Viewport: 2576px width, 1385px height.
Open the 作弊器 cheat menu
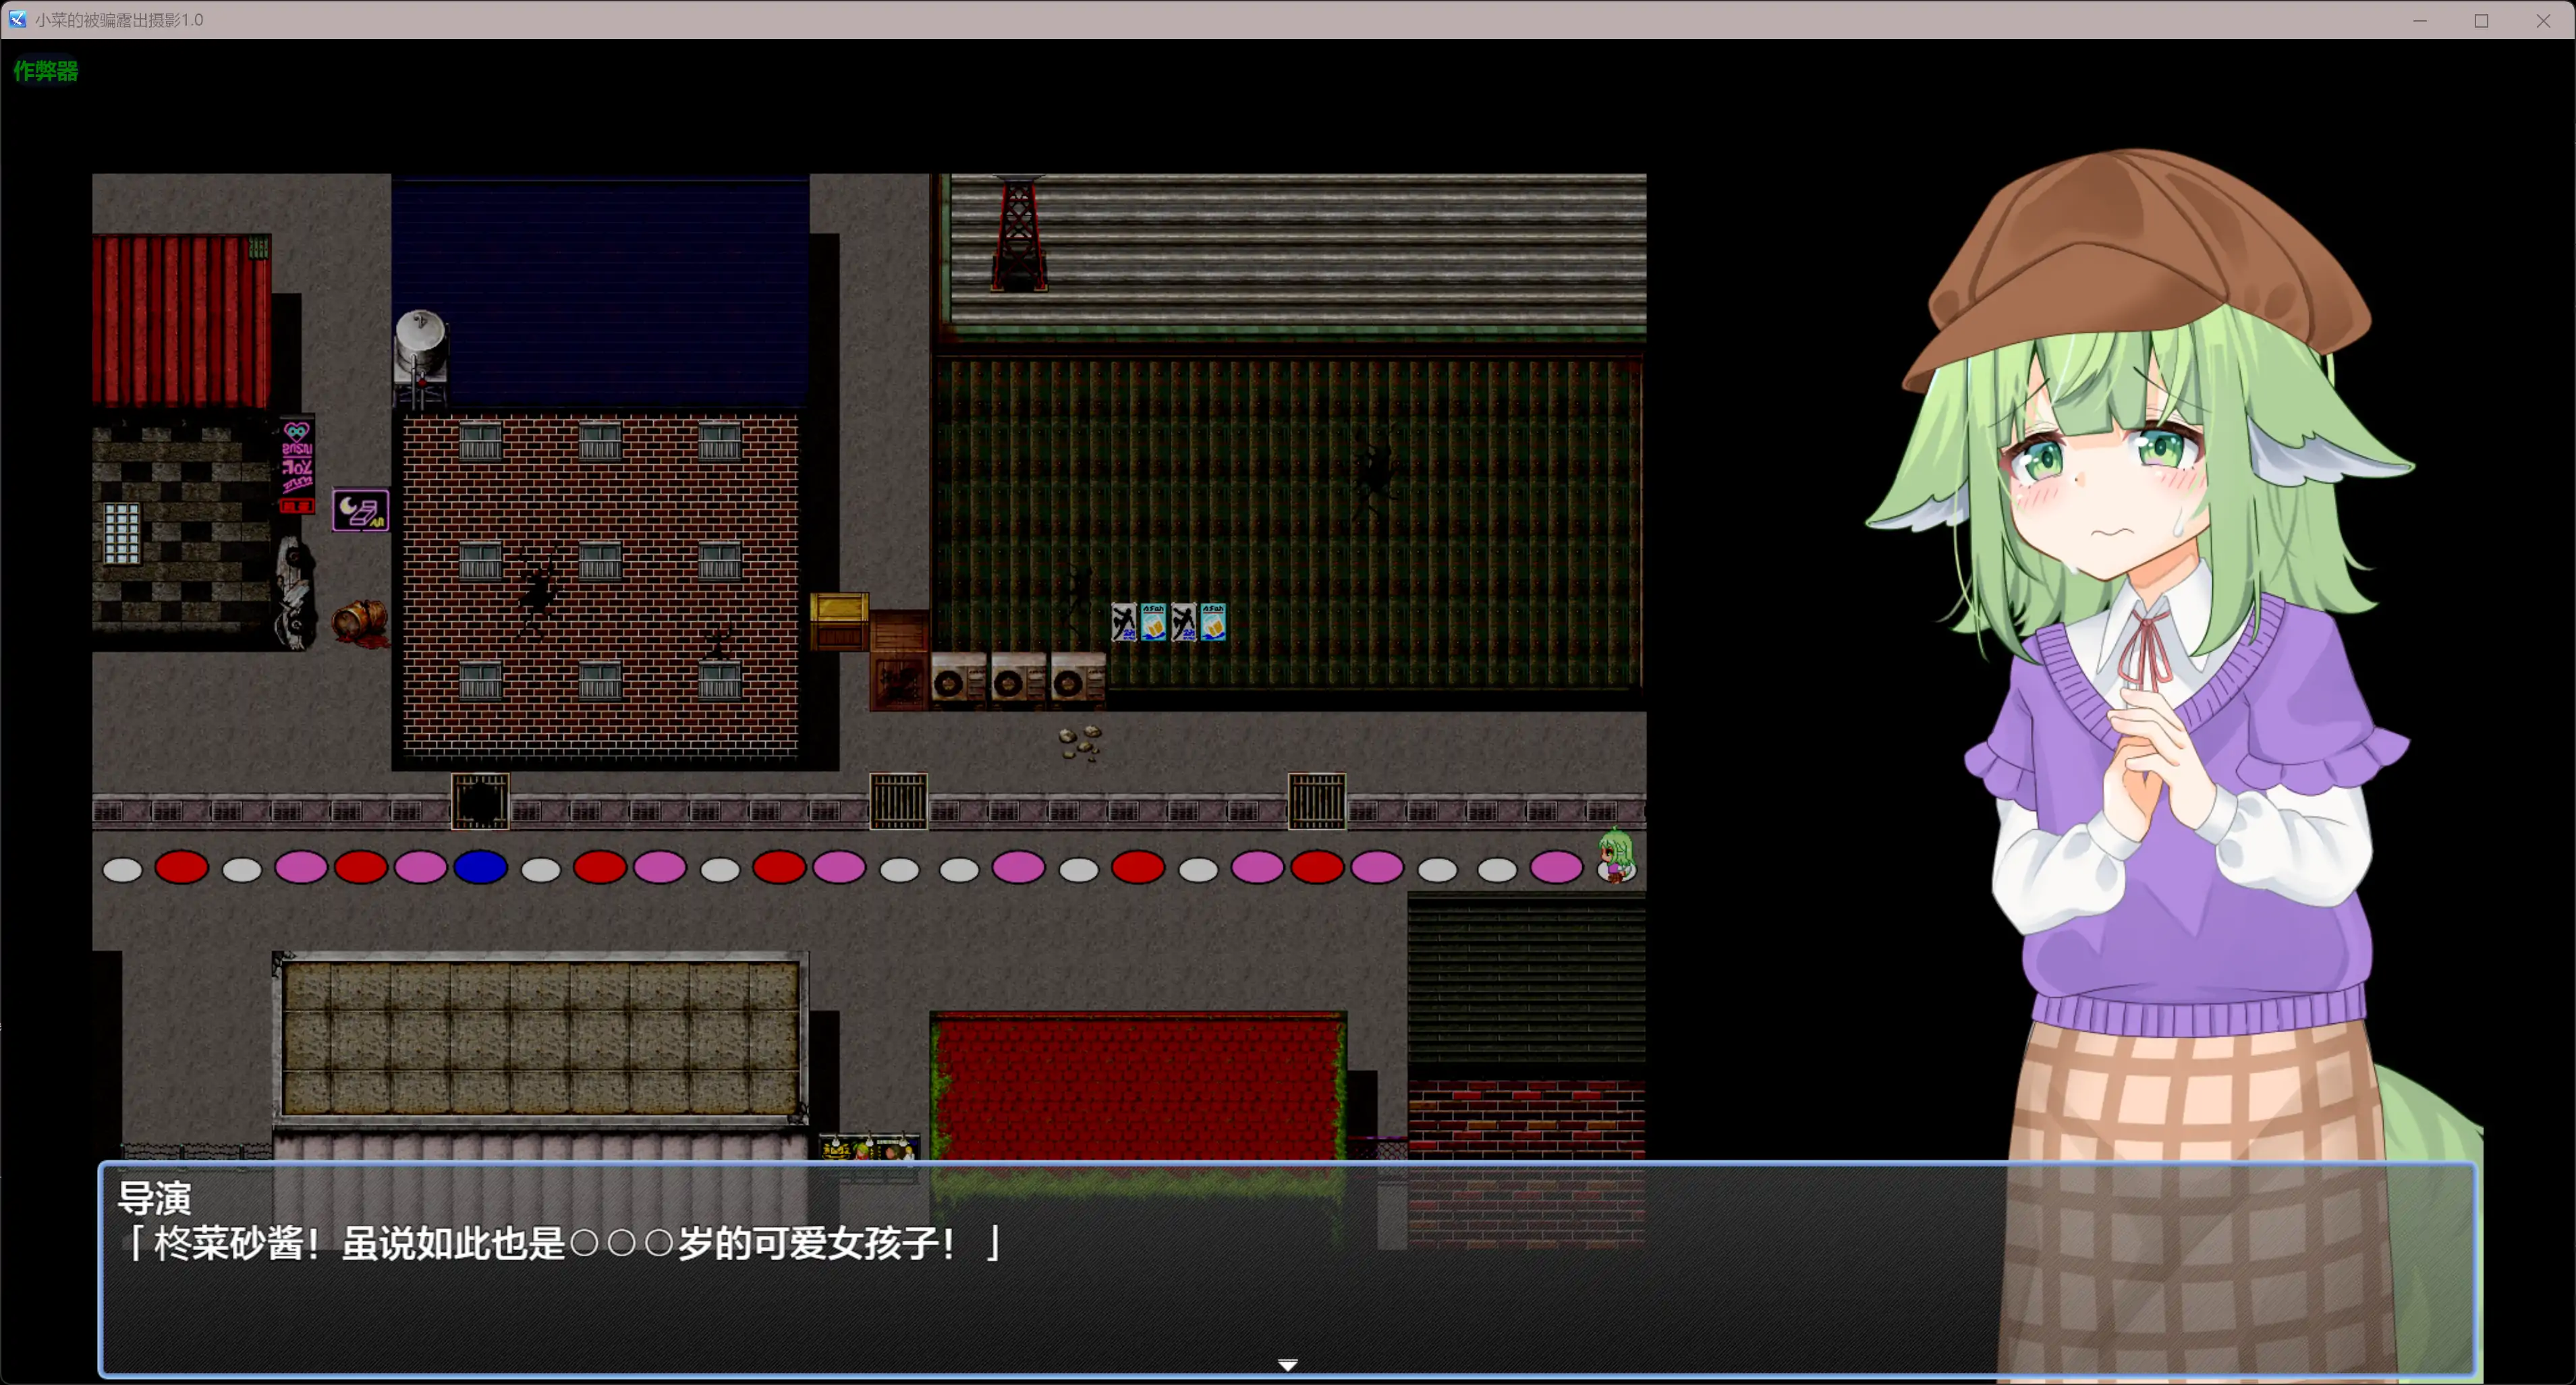pos(45,71)
